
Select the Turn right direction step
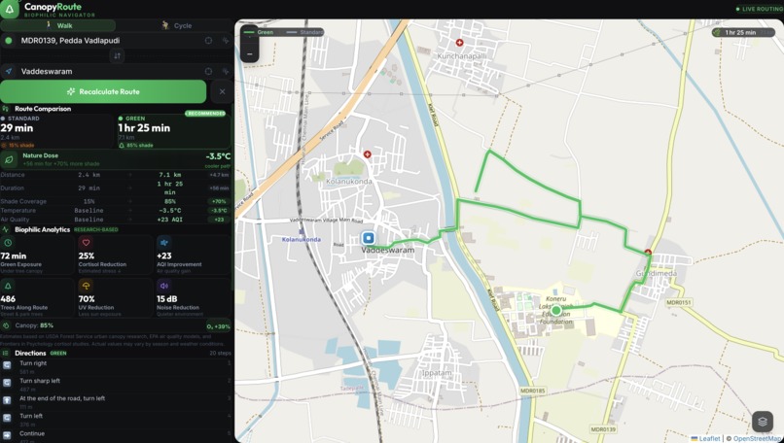tap(116, 367)
